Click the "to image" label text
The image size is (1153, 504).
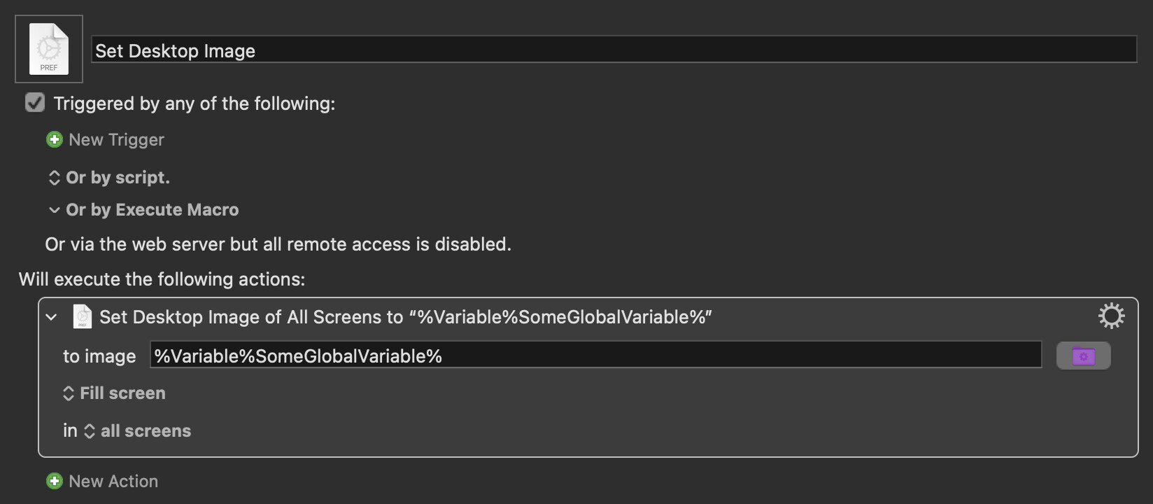pos(99,356)
